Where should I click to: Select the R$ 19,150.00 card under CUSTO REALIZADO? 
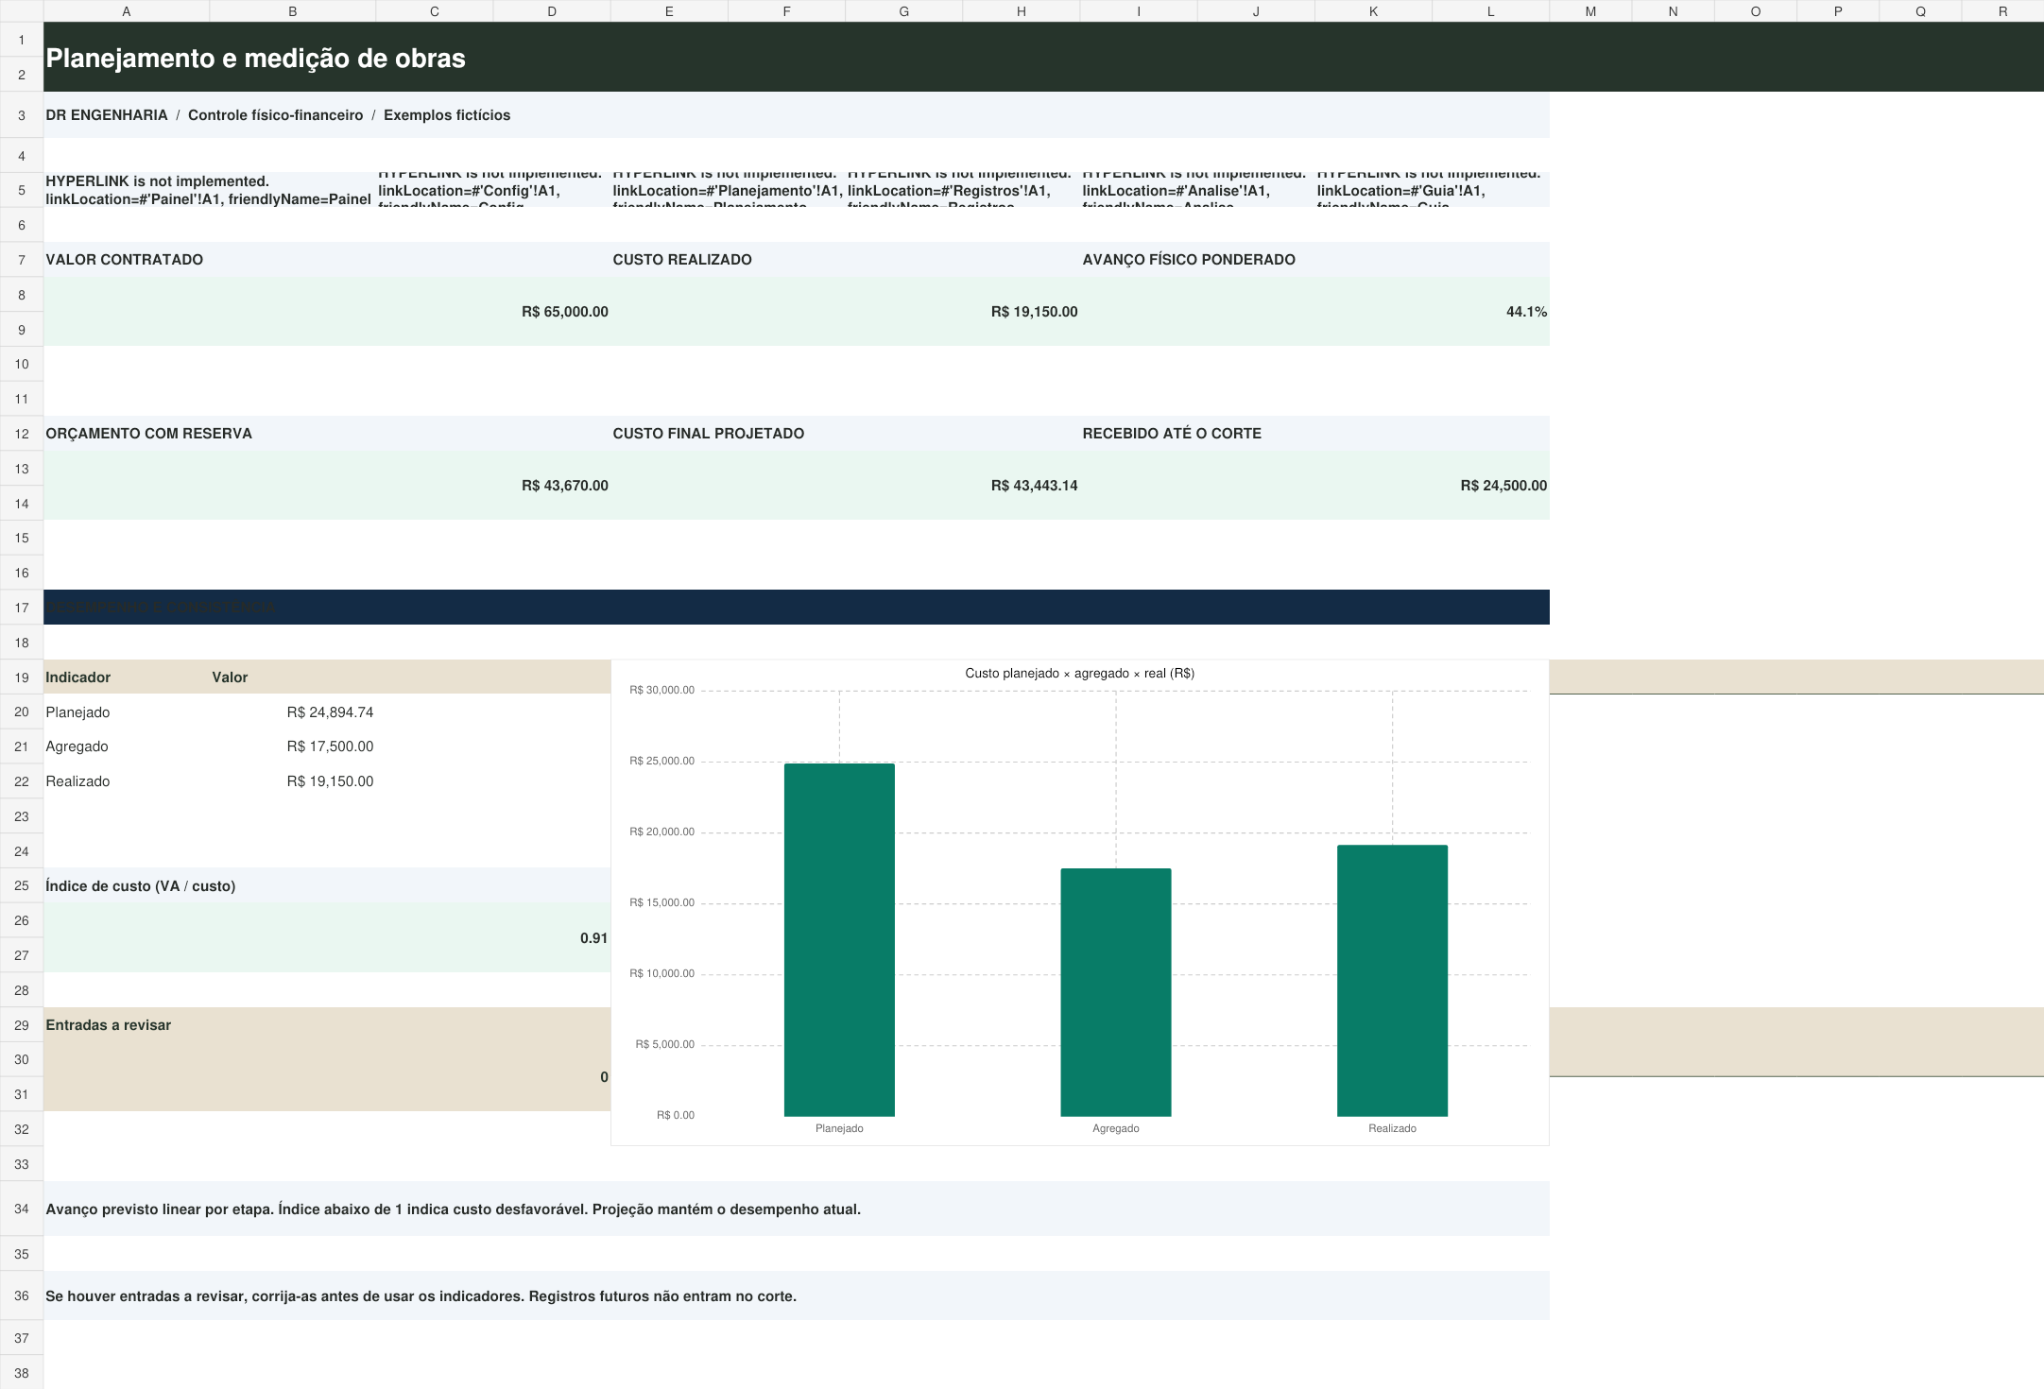845,312
